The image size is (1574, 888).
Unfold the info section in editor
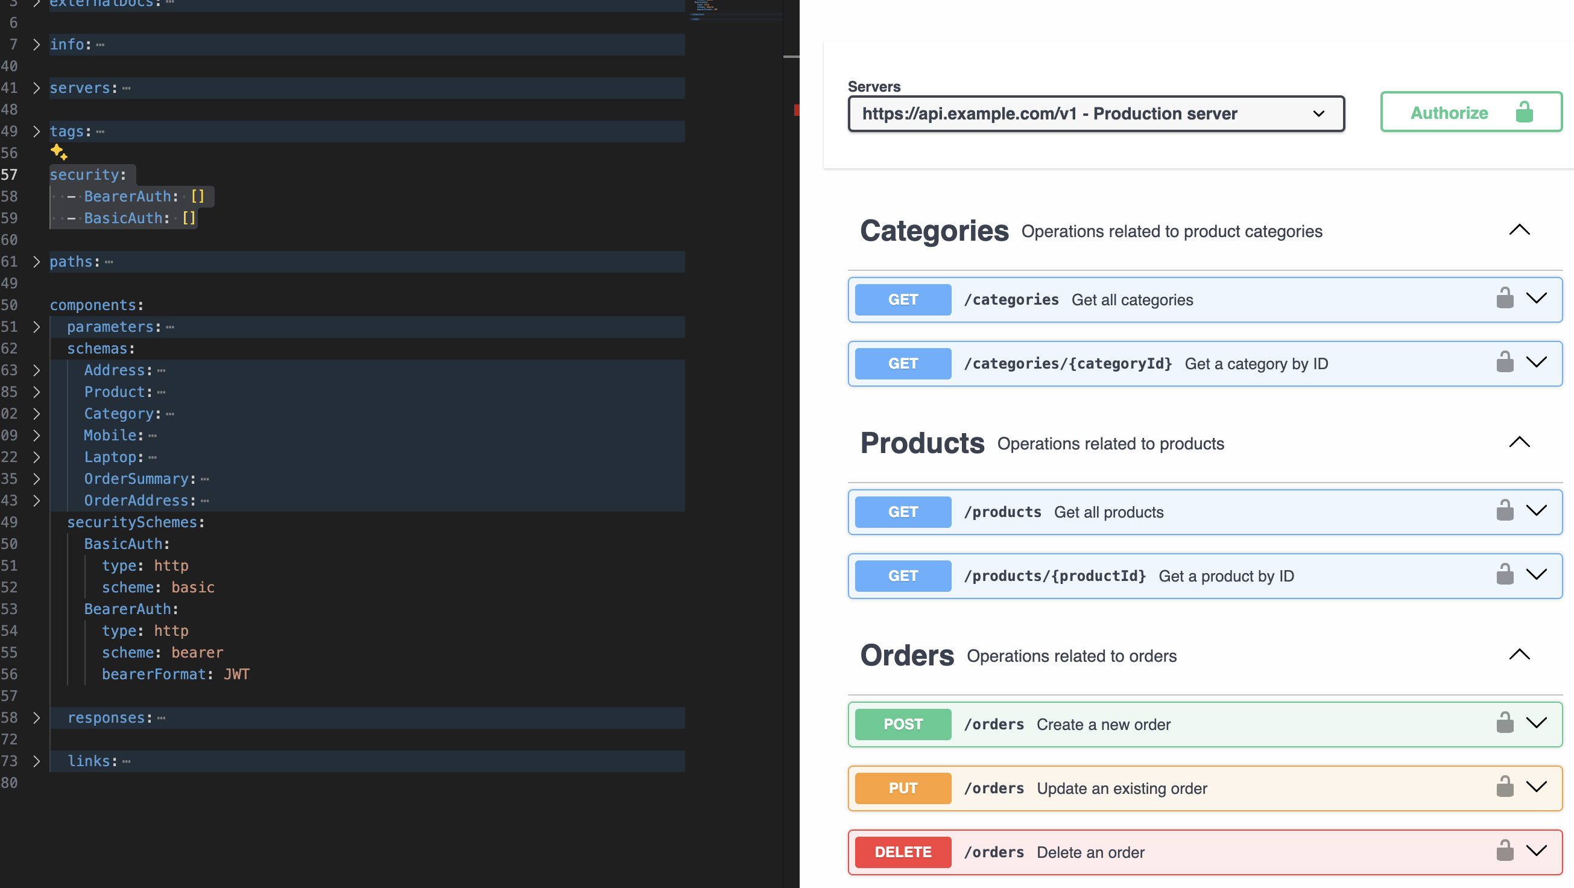tap(36, 45)
